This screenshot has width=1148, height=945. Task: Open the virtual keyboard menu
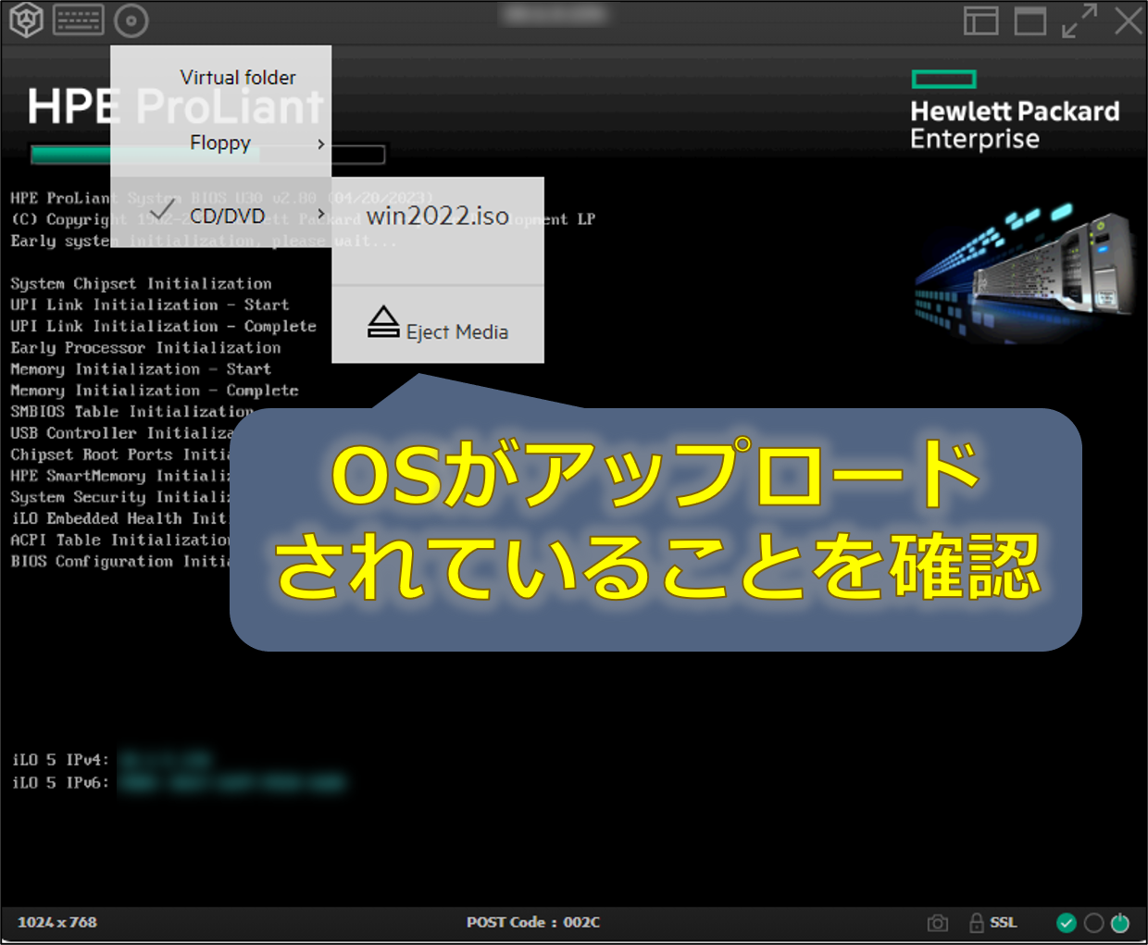point(79,19)
